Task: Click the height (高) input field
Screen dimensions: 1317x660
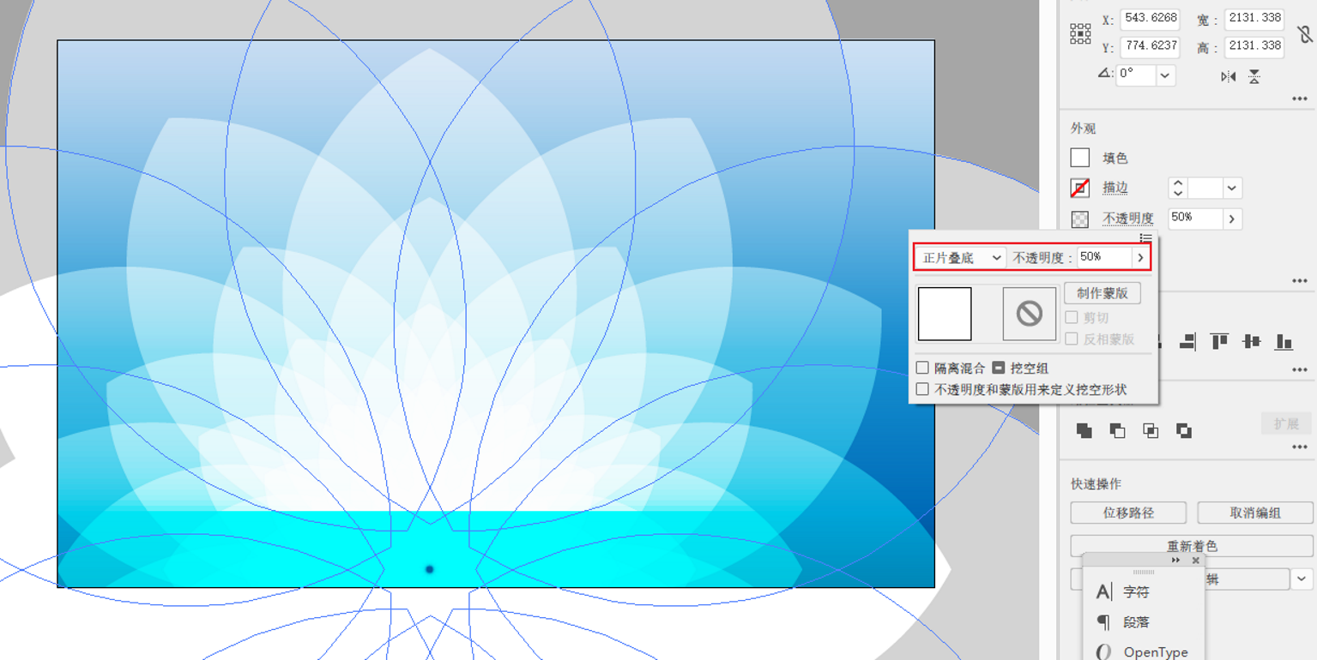Action: (x=1254, y=46)
